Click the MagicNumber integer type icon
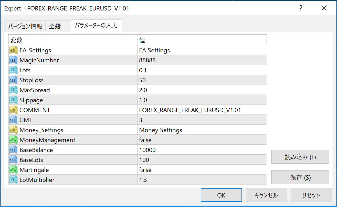Screen dimensions: 337x207 [13, 60]
